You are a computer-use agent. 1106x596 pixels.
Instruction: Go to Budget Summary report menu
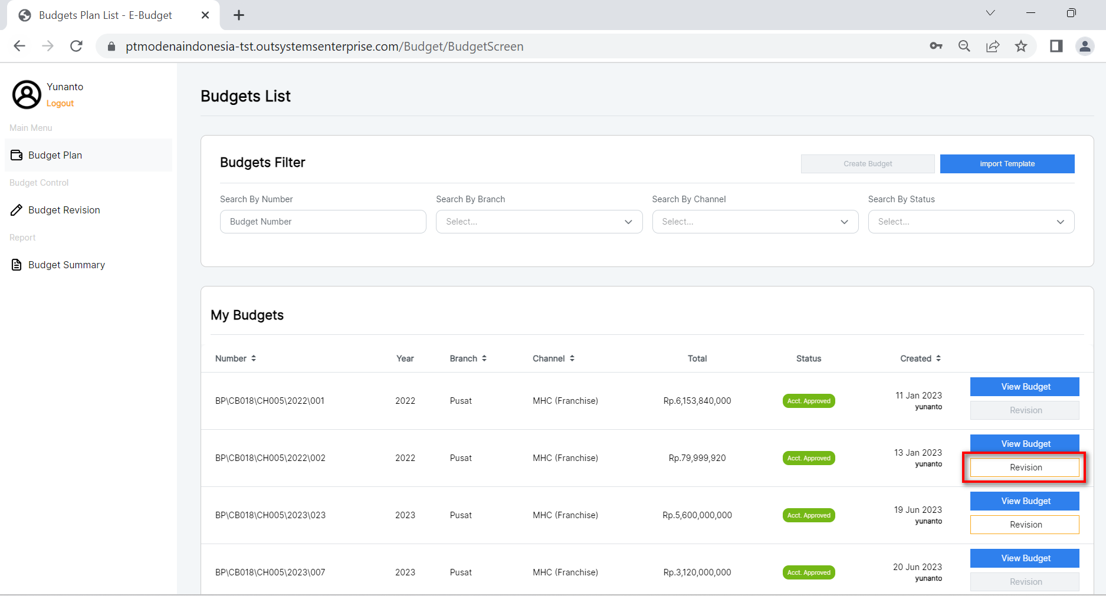(66, 265)
